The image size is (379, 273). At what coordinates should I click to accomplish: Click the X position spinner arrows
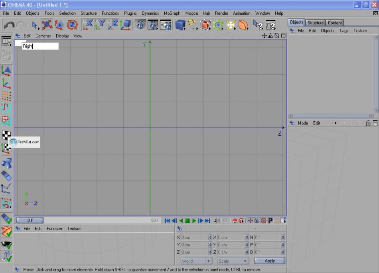[x=210, y=237]
